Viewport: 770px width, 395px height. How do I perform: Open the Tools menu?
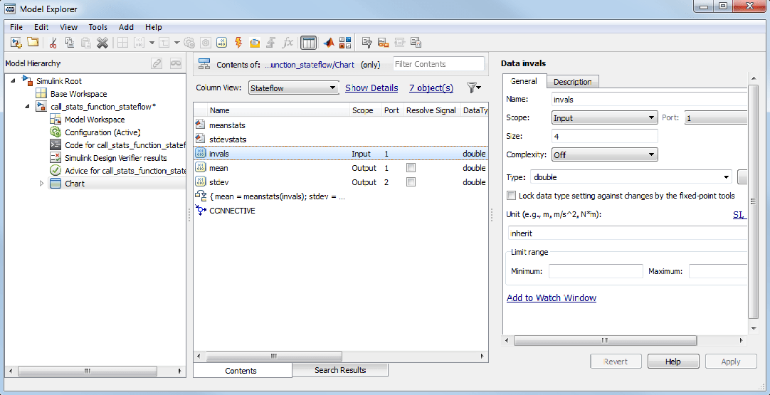coord(97,27)
